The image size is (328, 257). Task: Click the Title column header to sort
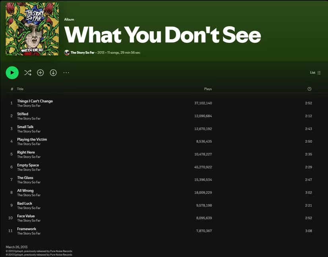pyautogui.click(x=20, y=89)
